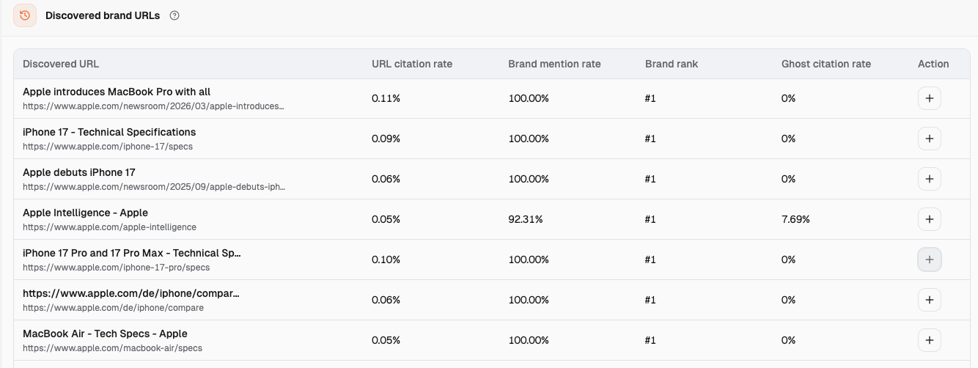Click the apple.com/iphone-17/specs URL
The height and width of the screenshot is (368, 978).
108,147
